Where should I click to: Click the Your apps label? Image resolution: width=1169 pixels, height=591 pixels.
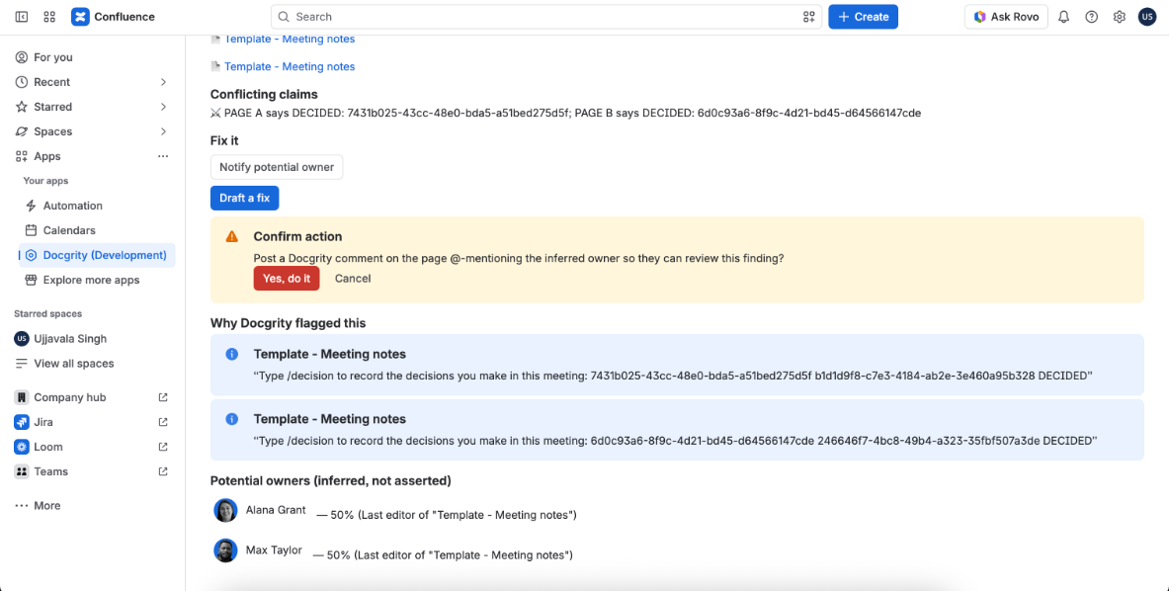(x=45, y=180)
